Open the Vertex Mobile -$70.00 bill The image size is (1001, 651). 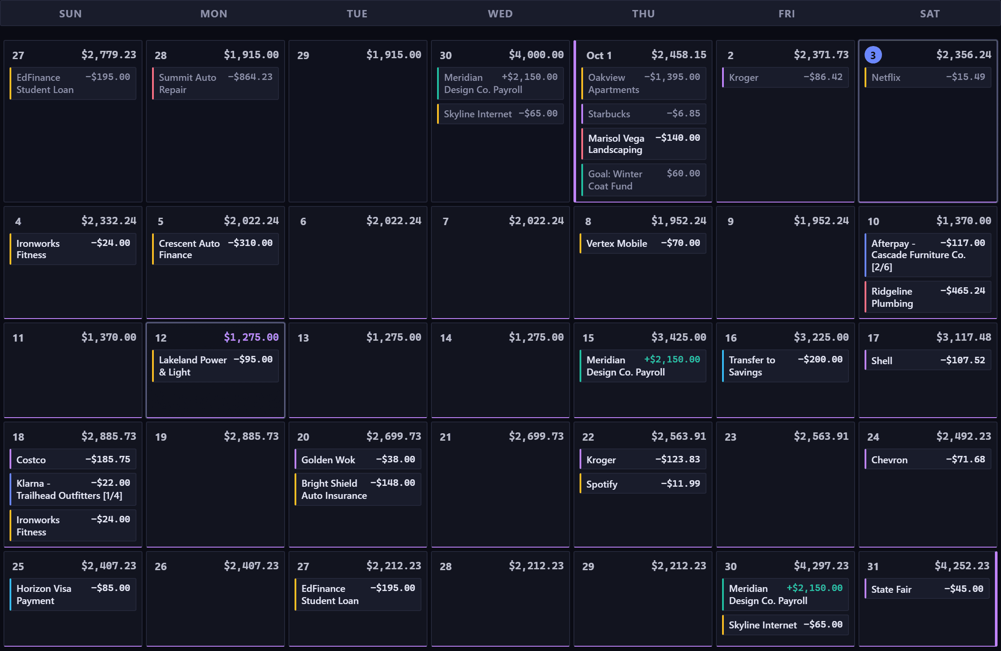coord(643,243)
